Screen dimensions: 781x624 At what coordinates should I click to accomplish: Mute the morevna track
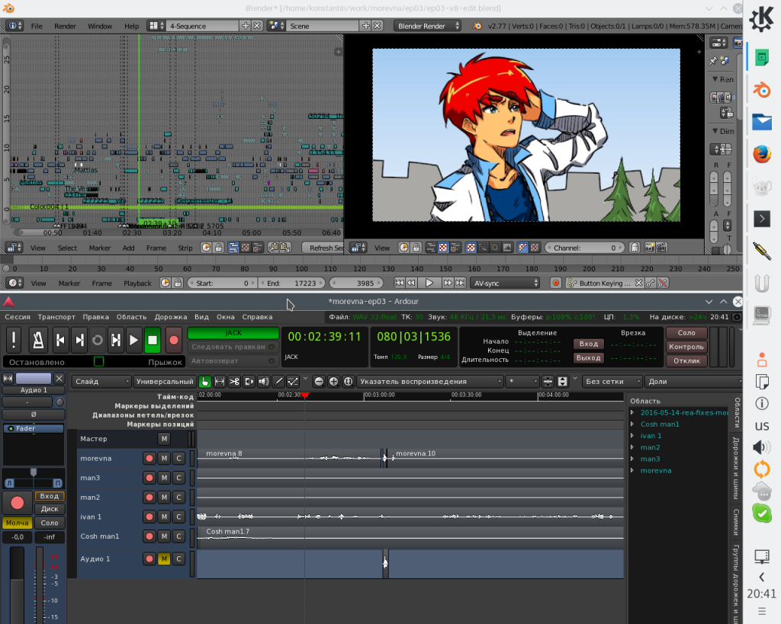164,459
